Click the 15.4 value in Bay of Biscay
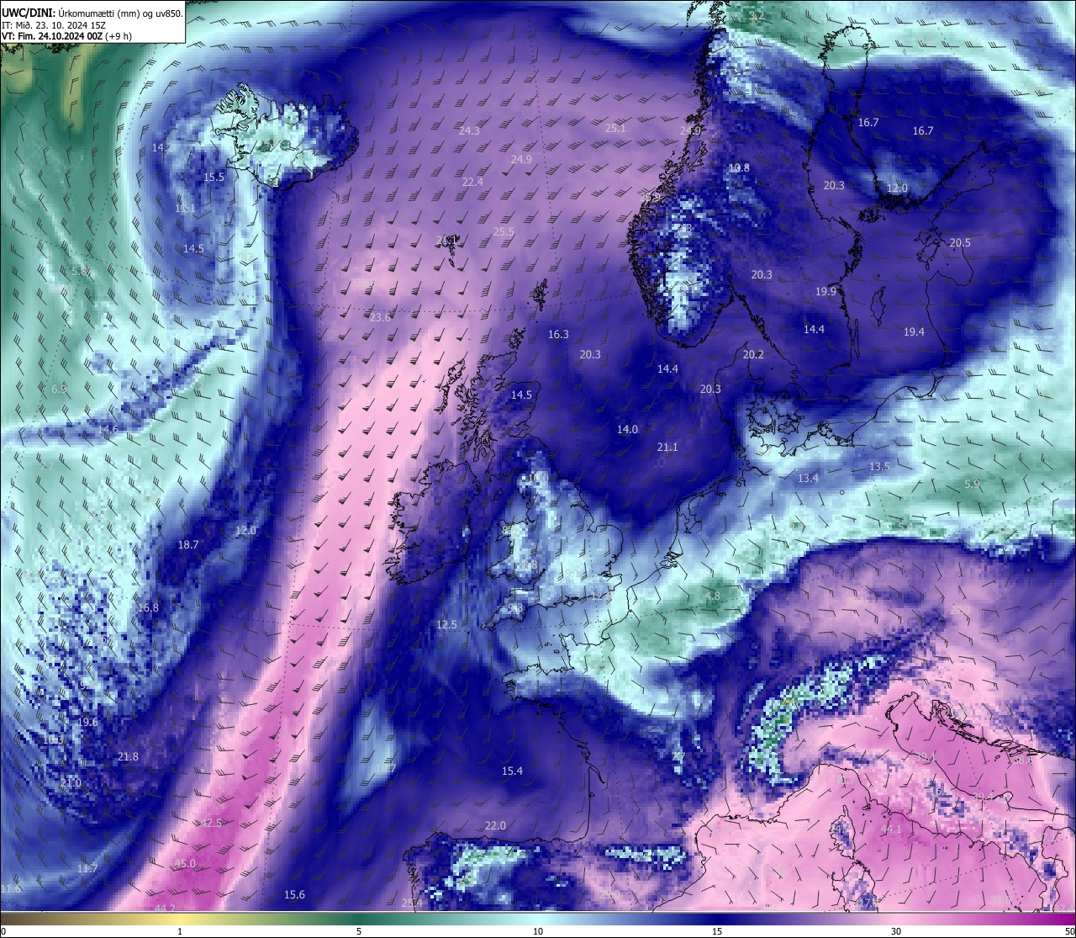 click(512, 771)
